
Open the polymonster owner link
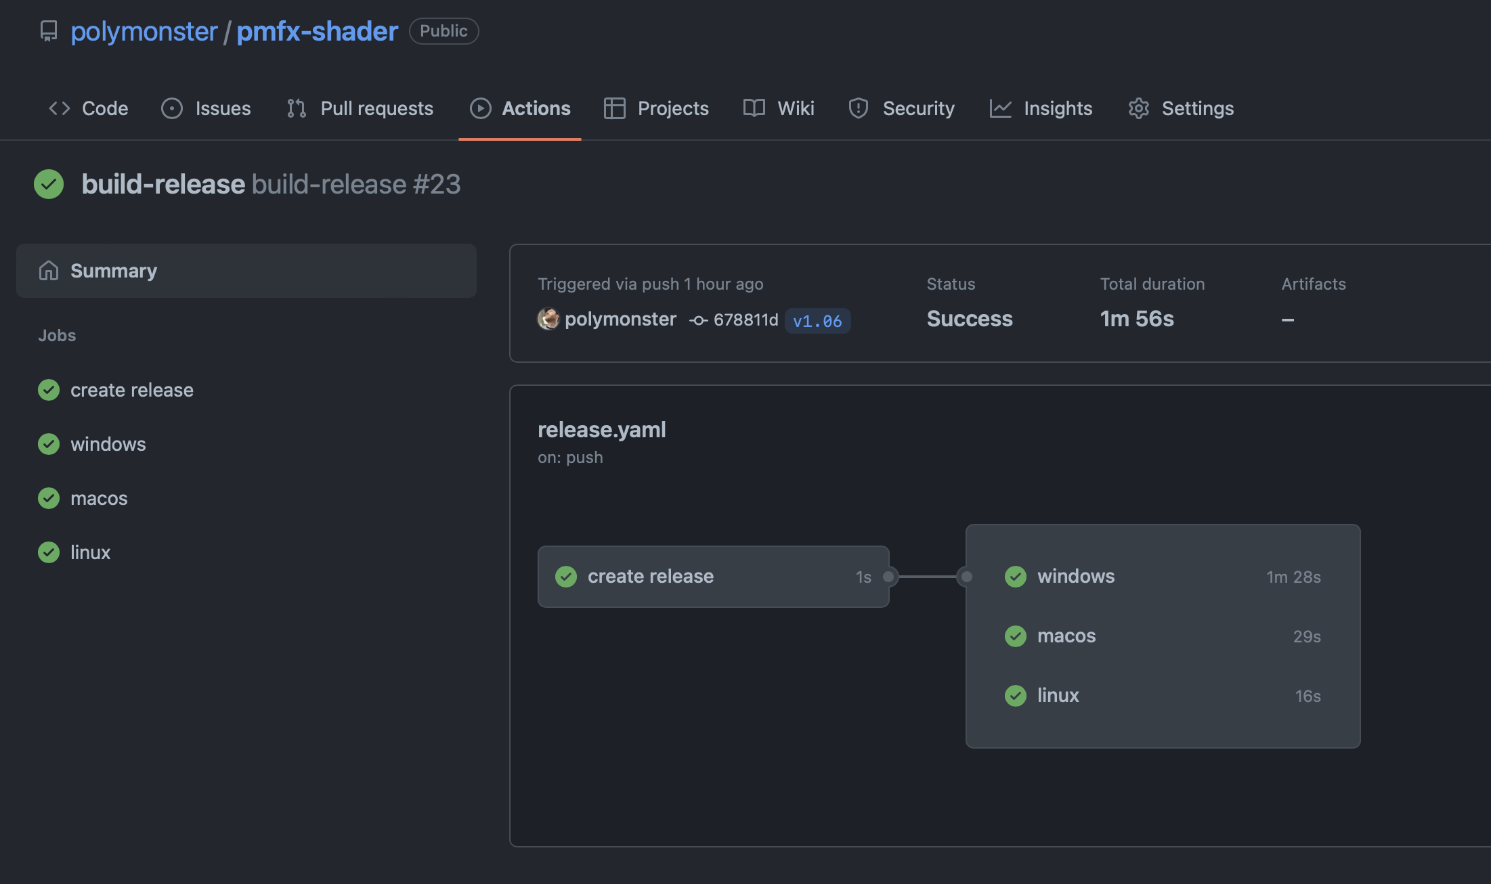(x=144, y=31)
